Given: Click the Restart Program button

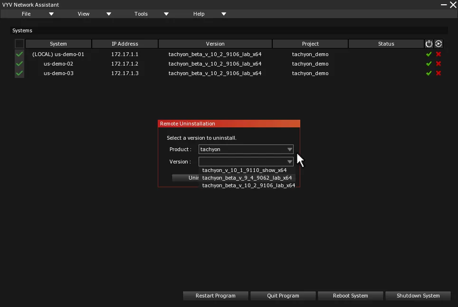Looking at the screenshot, I should 216,296.
